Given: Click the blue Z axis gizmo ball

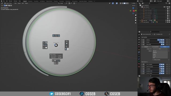Looking at the screenshot, I should coord(133,8).
